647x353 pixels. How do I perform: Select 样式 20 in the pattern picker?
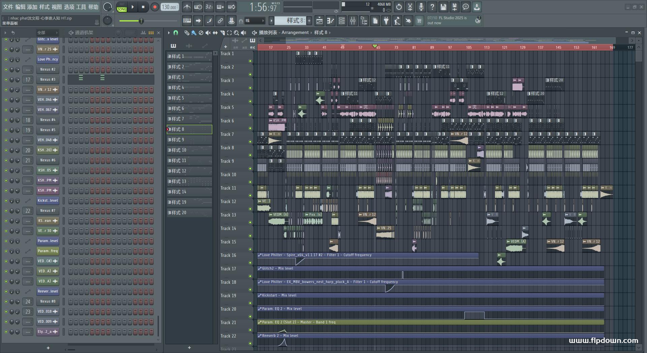click(189, 212)
